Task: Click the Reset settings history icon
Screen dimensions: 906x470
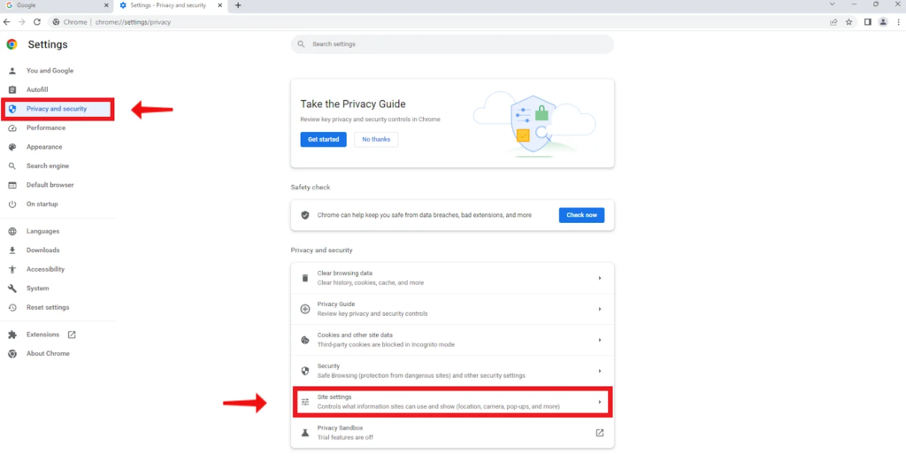Action: (x=12, y=307)
